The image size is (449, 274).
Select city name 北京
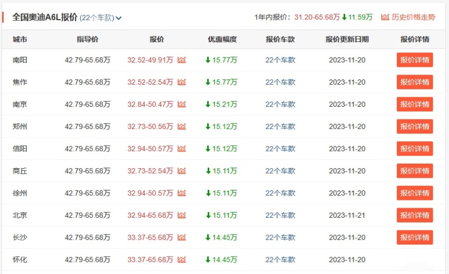click(x=19, y=215)
